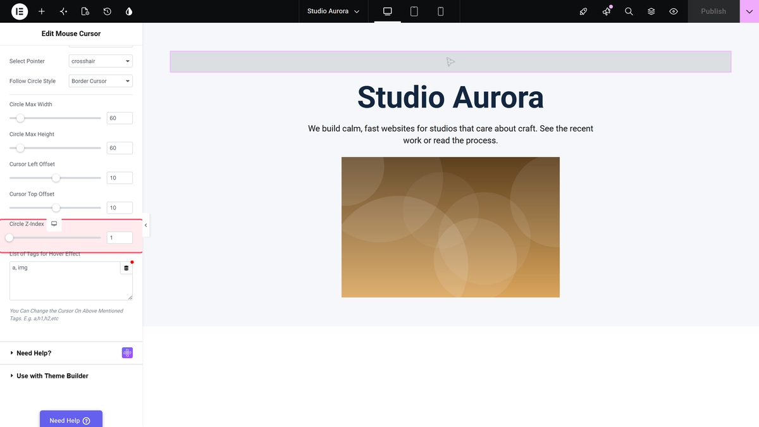Open the Elementor logo menu
The width and height of the screenshot is (759, 427).
point(20,11)
